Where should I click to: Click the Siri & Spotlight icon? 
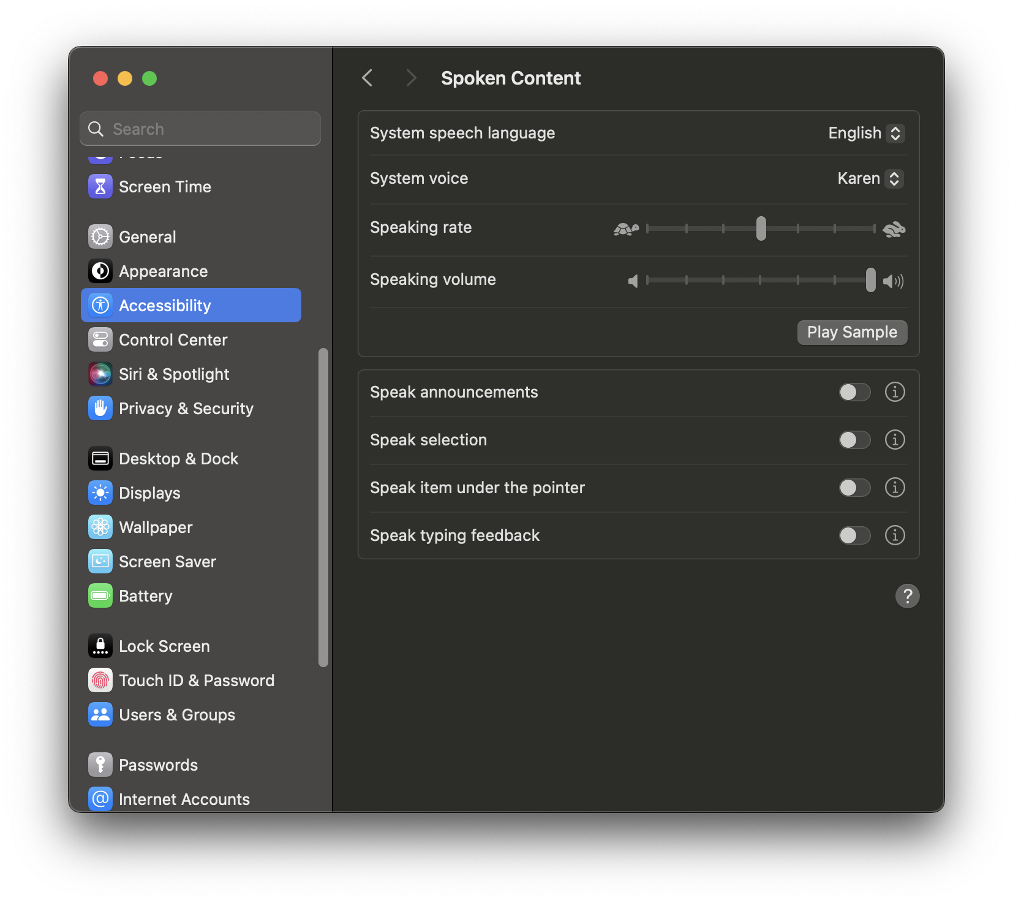100,374
